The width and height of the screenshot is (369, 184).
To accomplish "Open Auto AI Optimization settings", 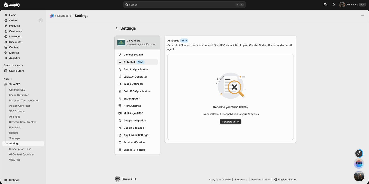I will pos(137,69).
